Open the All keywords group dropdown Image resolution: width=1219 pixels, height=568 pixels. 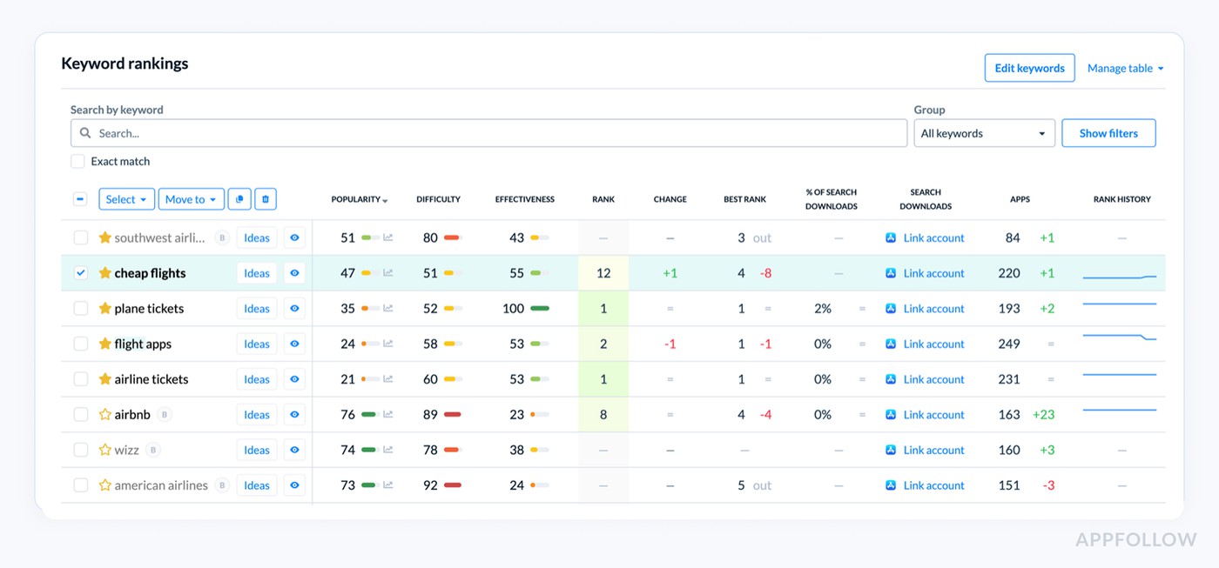coord(984,133)
